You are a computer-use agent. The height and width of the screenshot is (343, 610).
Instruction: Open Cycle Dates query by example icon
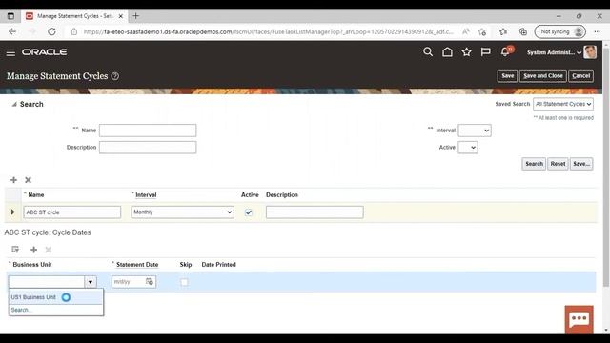[15, 250]
